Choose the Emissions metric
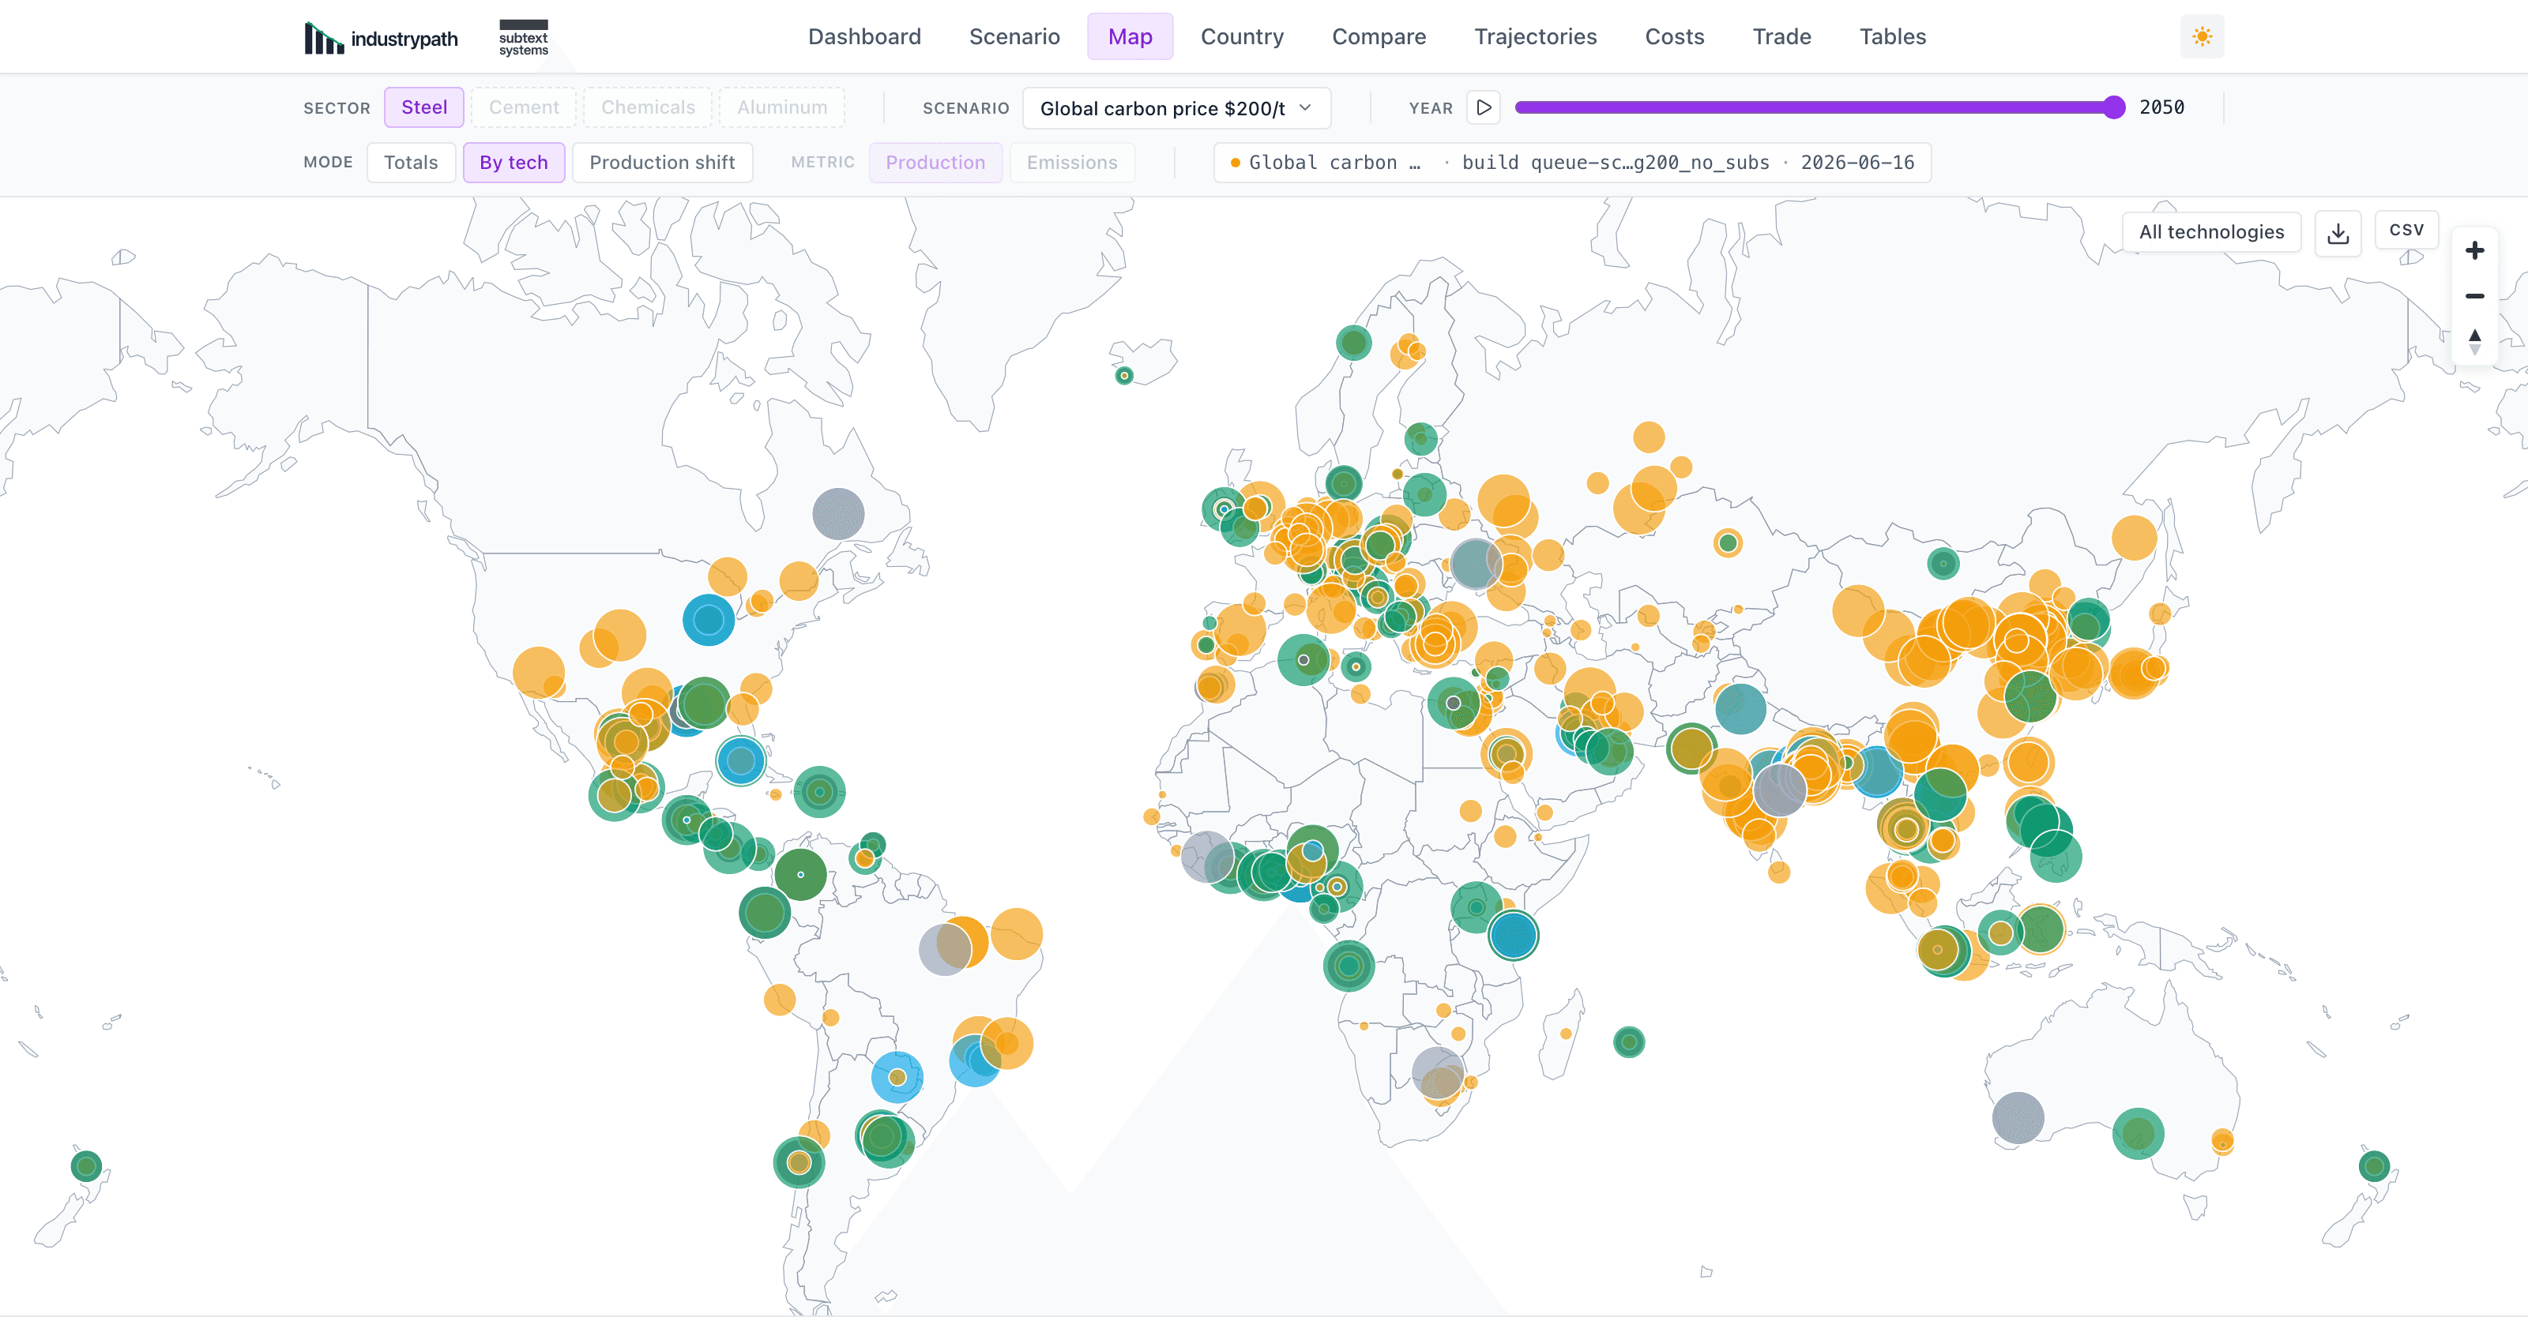The width and height of the screenshot is (2528, 1317). (x=1072, y=163)
